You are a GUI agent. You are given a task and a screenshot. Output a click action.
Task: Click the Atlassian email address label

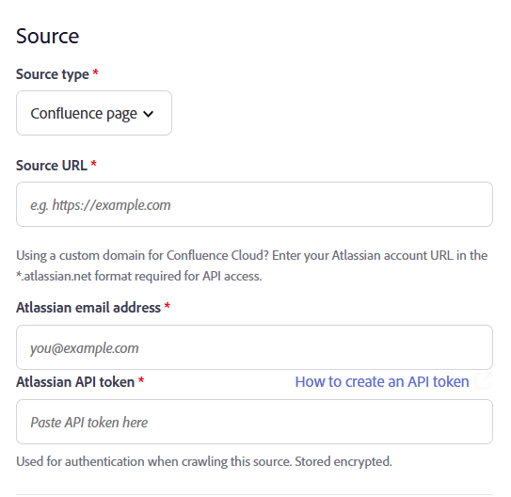[x=88, y=308]
